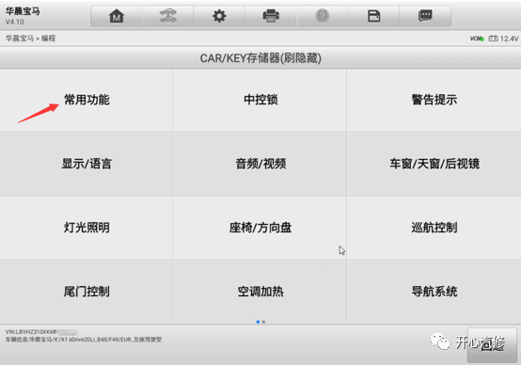Click 编程 in the breadcrumb path

pos(48,39)
